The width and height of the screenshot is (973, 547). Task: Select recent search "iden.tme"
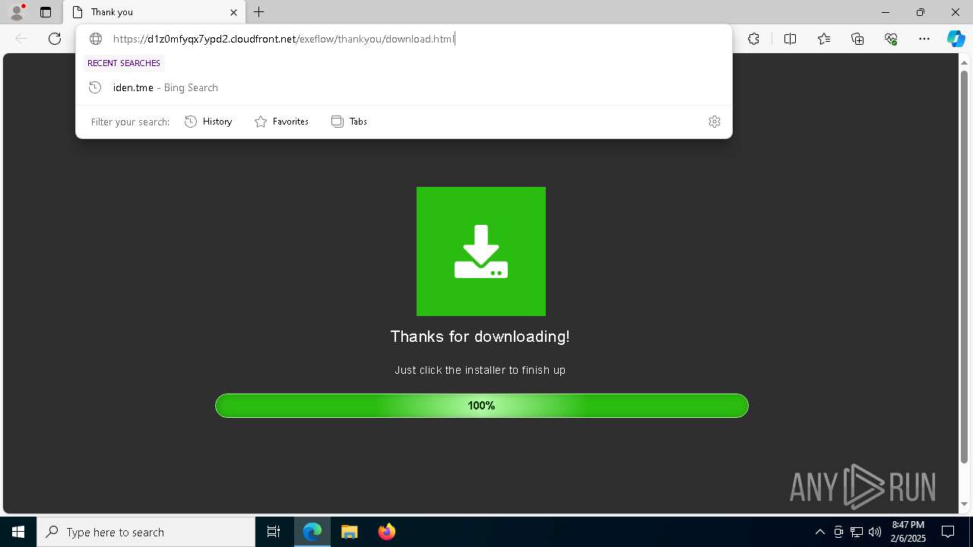(x=404, y=87)
